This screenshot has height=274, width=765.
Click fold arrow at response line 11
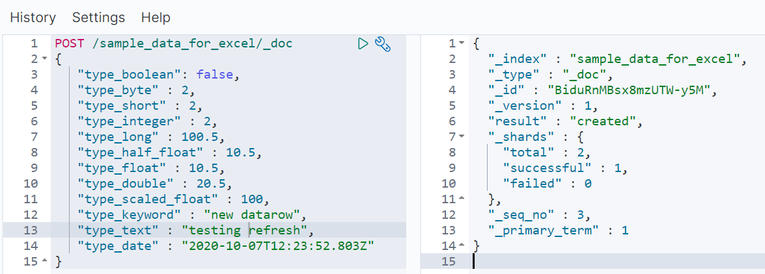[x=462, y=199]
